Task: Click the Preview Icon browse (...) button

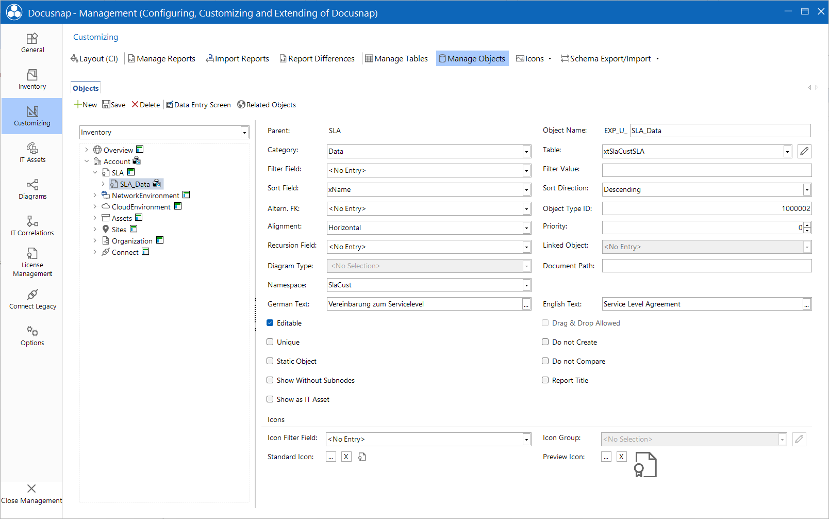Action: 606,457
